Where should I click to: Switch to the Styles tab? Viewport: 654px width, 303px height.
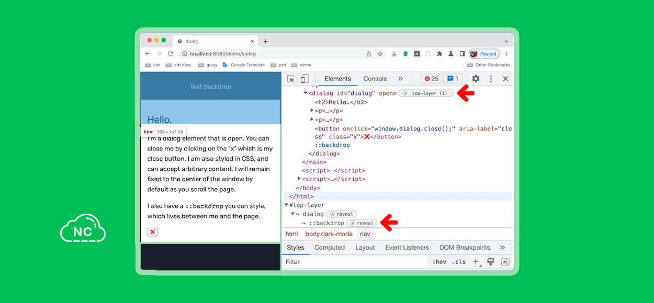click(296, 248)
